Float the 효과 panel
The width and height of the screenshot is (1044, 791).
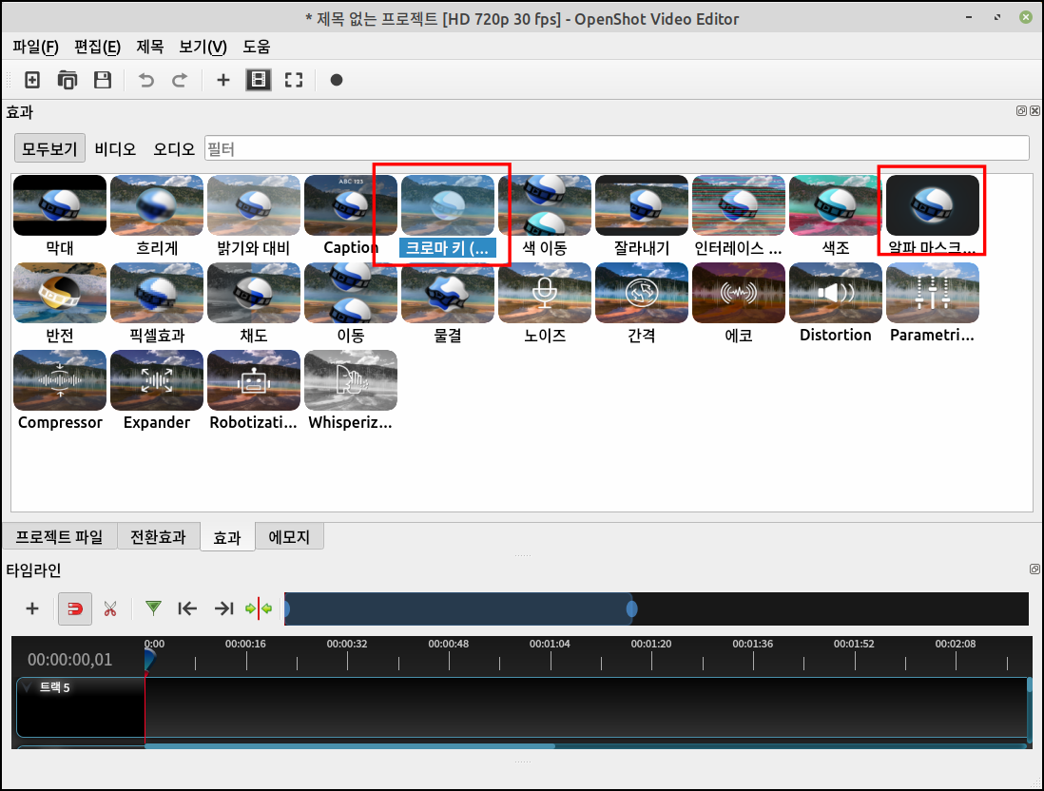coord(1021,110)
